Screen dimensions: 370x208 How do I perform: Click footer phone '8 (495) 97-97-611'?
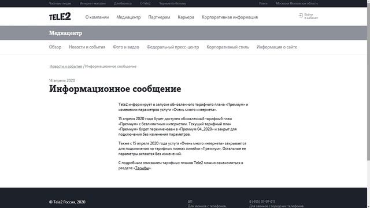[262, 202]
